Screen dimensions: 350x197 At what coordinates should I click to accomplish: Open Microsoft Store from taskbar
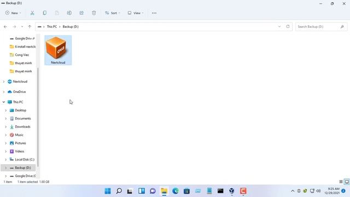click(x=186, y=191)
